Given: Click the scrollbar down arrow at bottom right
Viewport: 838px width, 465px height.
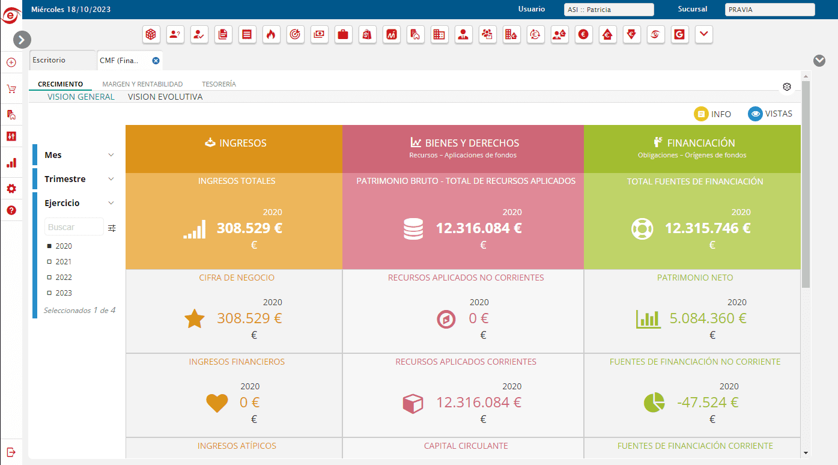Looking at the screenshot, I should 806,453.
